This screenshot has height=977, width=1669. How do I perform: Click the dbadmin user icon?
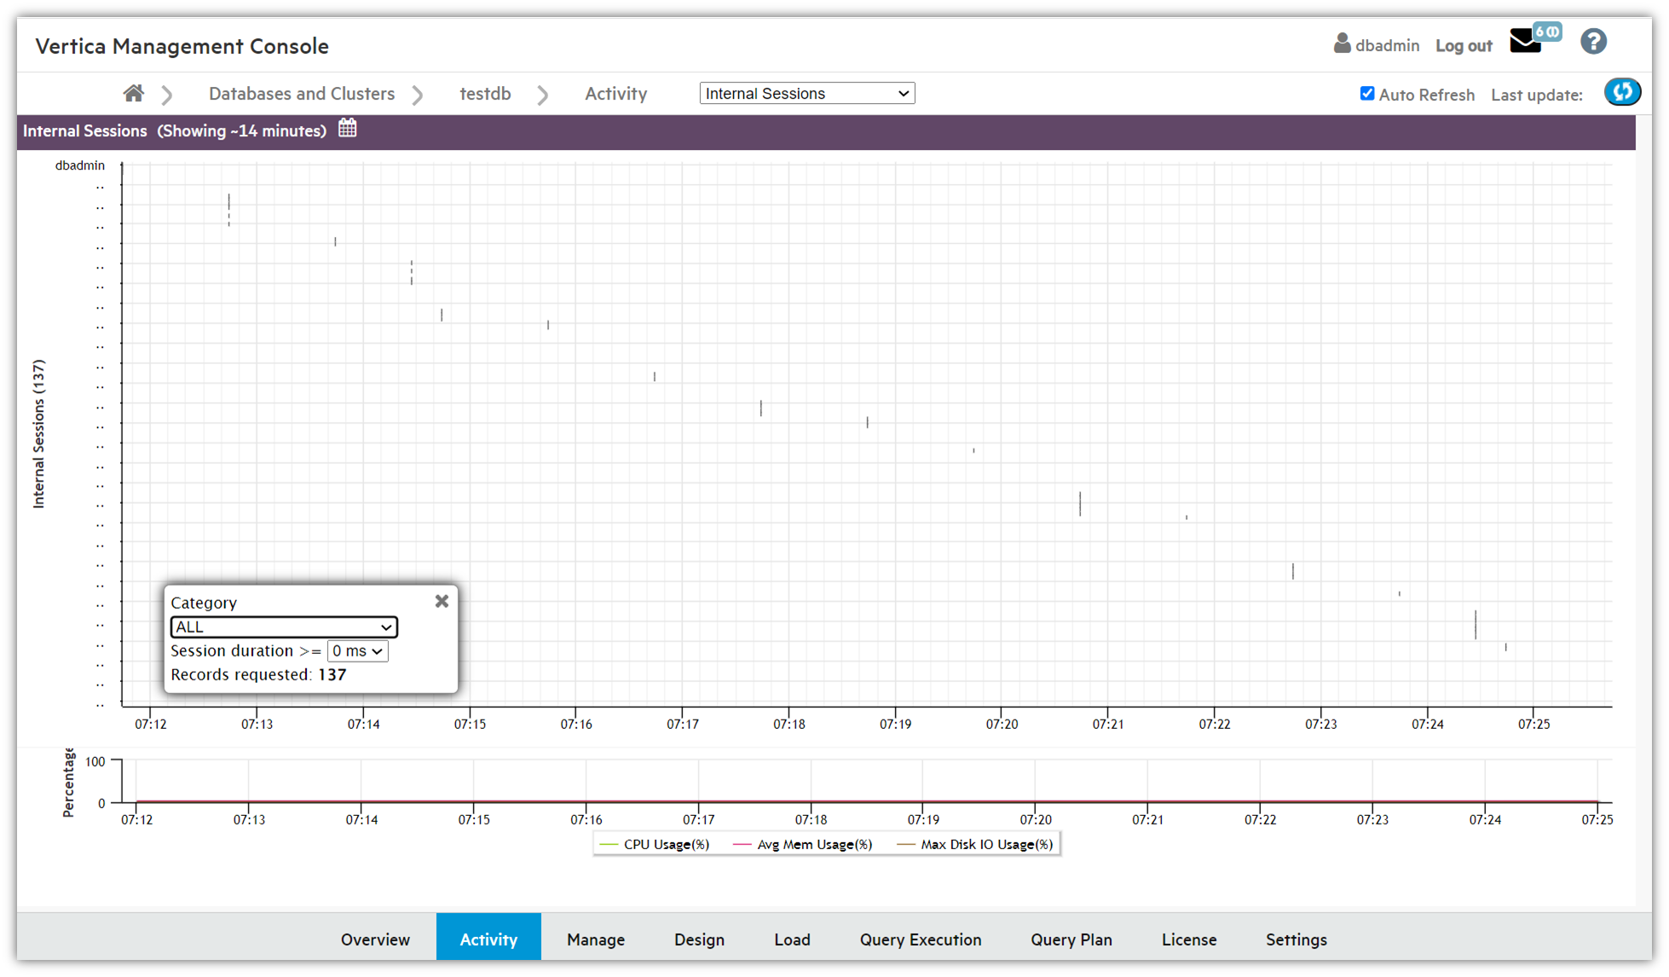click(x=1342, y=43)
